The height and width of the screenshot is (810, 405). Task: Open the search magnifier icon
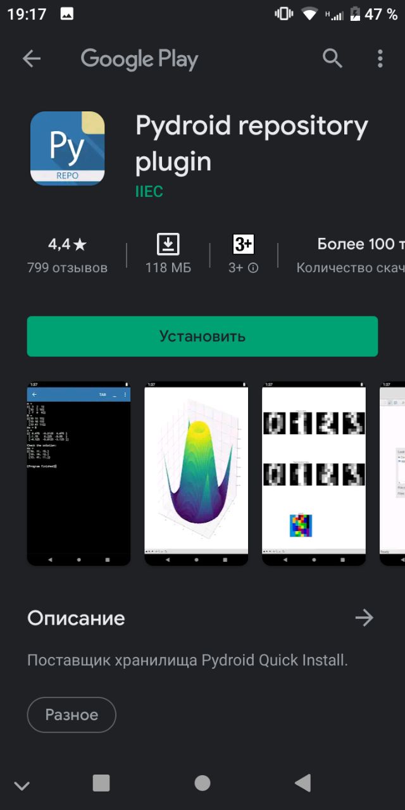pos(332,59)
